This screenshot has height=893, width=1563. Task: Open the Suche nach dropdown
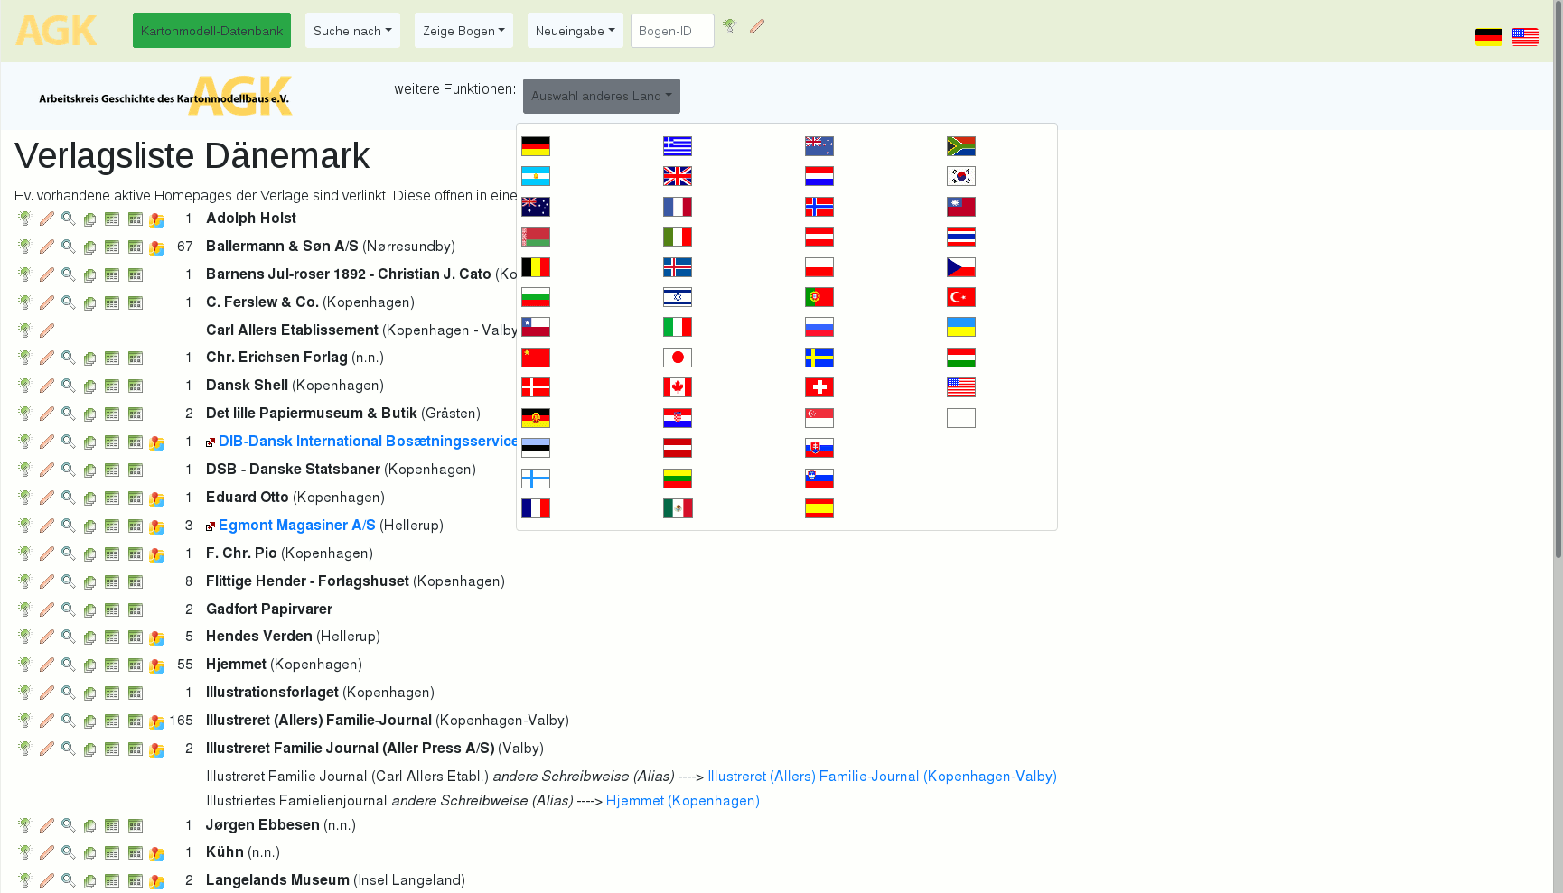click(x=352, y=31)
